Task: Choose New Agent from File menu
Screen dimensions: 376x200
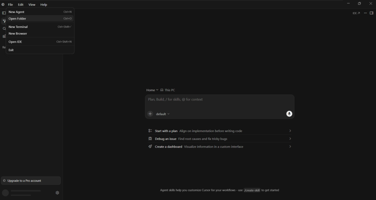Action: click(40, 12)
